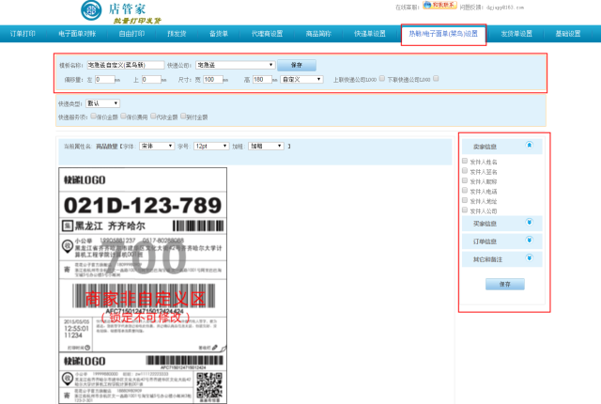Check the 上联快递公司LOGO checkbox
This screenshot has width=601, height=404.
380,79
